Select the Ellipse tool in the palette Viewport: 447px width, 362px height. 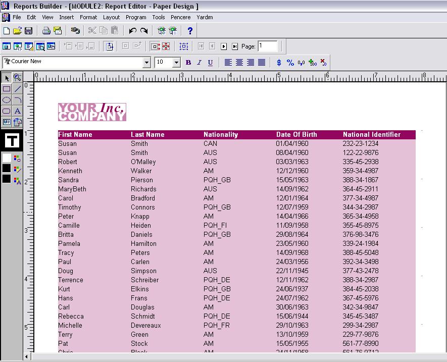point(6,100)
